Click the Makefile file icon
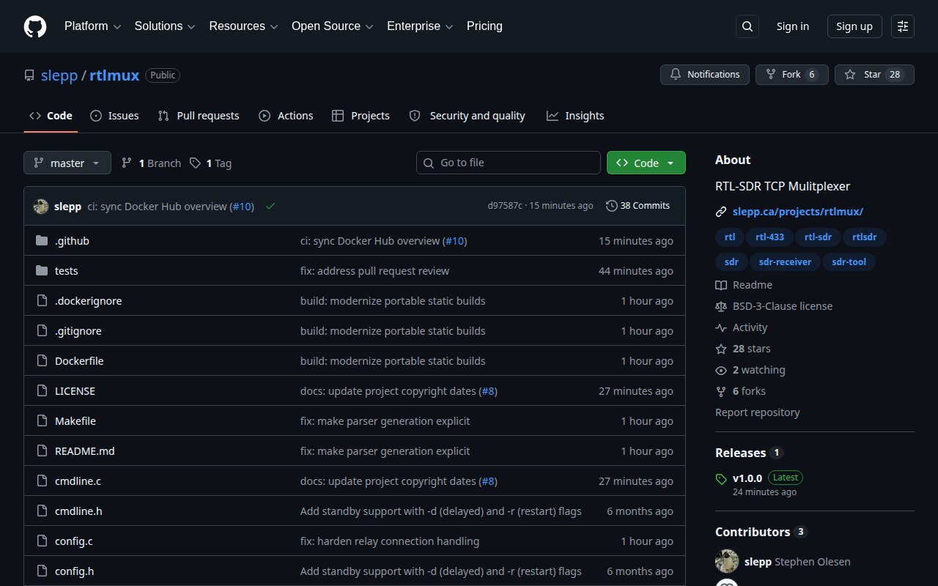The image size is (938, 586). click(42, 421)
